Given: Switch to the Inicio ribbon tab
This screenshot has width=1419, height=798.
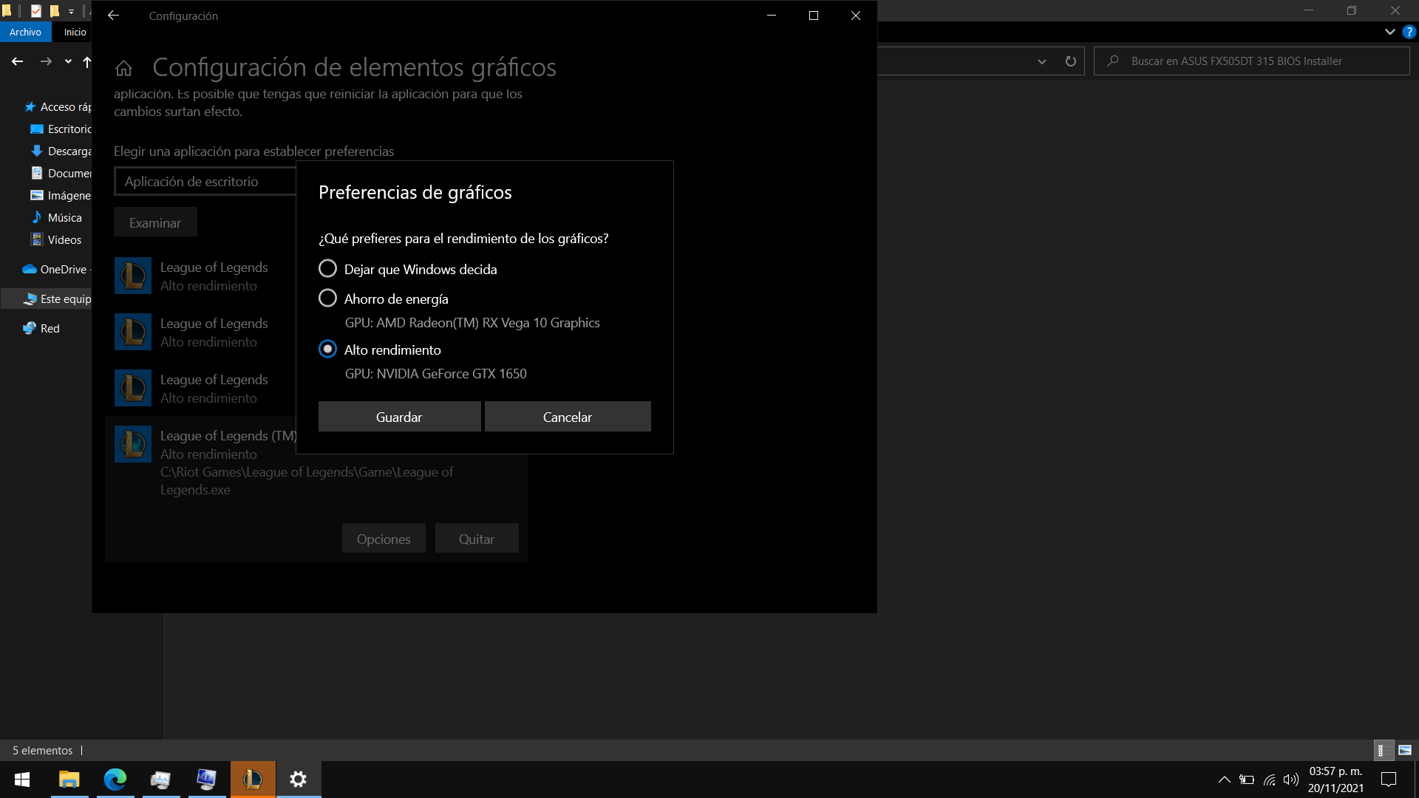Looking at the screenshot, I should click(75, 32).
